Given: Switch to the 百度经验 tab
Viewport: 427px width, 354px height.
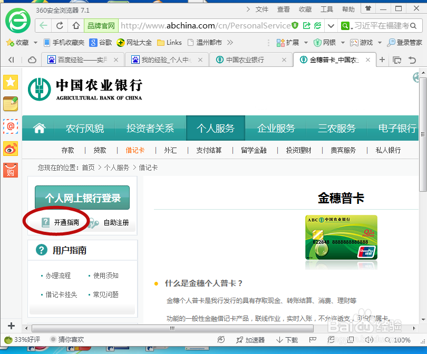Looking at the screenshot, I should (x=83, y=60).
